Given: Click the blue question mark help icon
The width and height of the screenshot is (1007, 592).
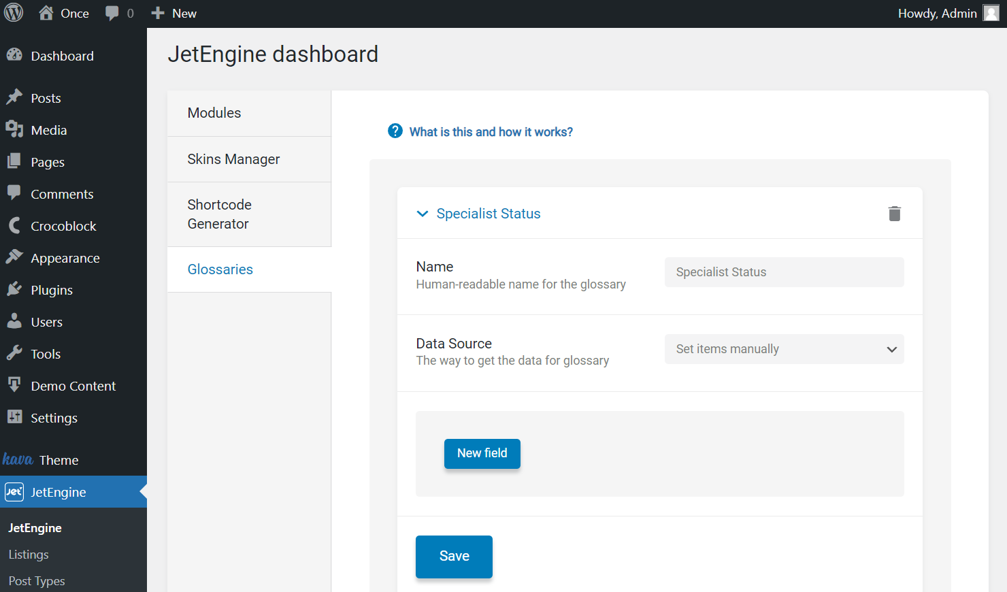Looking at the screenshot, I should (x=395, y=131).
